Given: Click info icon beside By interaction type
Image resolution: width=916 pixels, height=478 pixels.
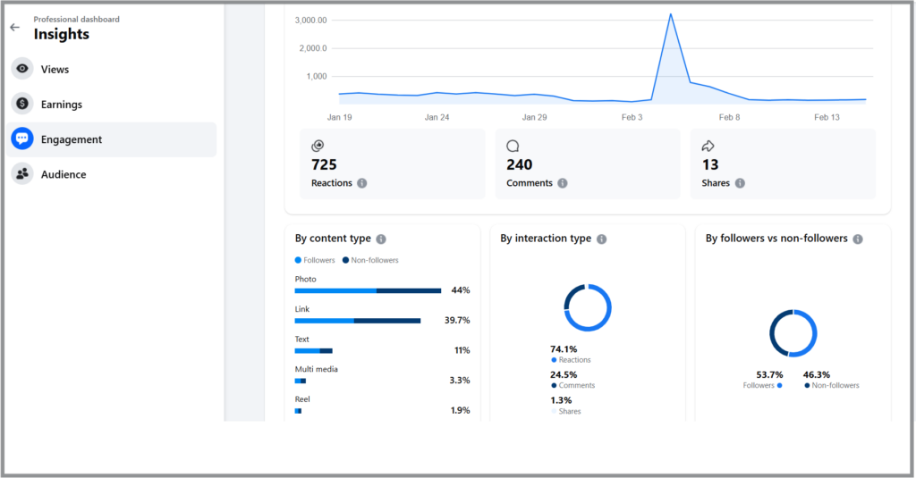Looking at the screenshot, I should point(601,239).
